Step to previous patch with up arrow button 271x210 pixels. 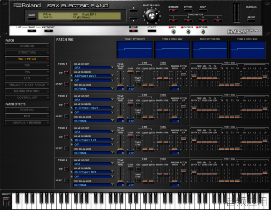[x=134, y=10]
